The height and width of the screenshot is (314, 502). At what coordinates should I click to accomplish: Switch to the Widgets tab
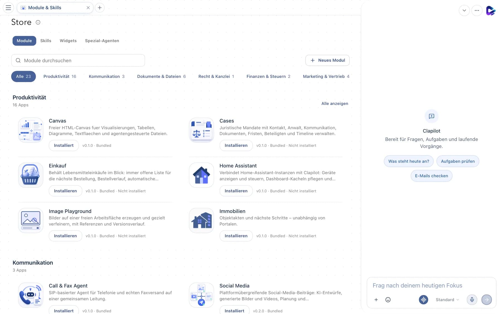coord(68,41)
